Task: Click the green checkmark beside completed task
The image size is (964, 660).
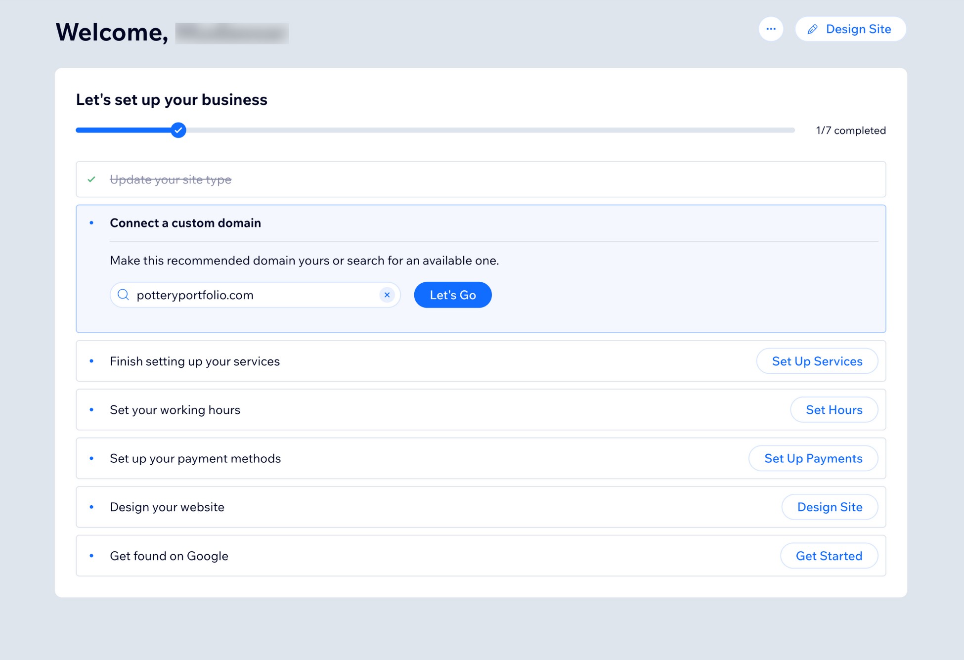Action: coord(91,179)
